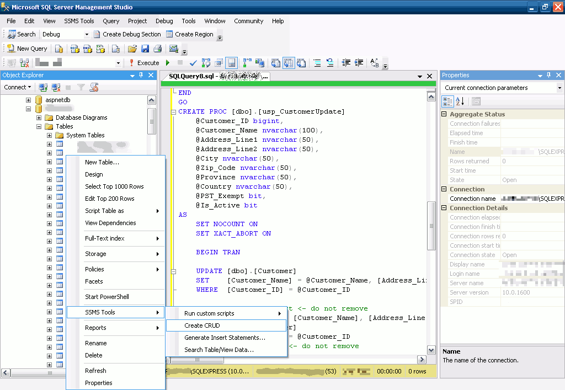
Task: Open Run custom scripts submenu
Action: pyautogui.click(x=226, y=313)
